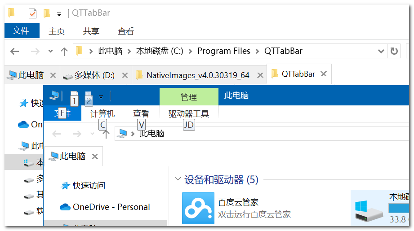The height and width of the screenshot is (231, 414).
Task: Click the properties checkmark quick access icon
Action: coord(32,13)
